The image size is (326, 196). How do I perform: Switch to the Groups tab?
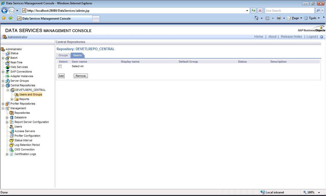click(x=63, y=55)
